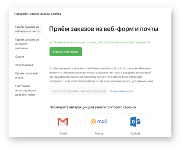Open Mail.ru forwarding instructions icon
The width and height of the screenshot is (183, 150).
click(x=99, y=122)
